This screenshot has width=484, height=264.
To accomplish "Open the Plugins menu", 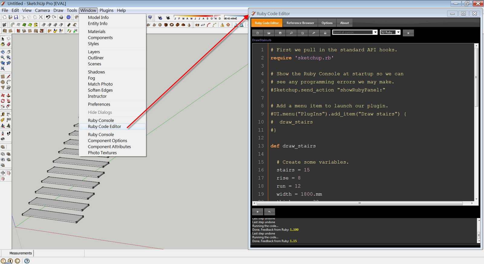I will [x=106, y=10].
